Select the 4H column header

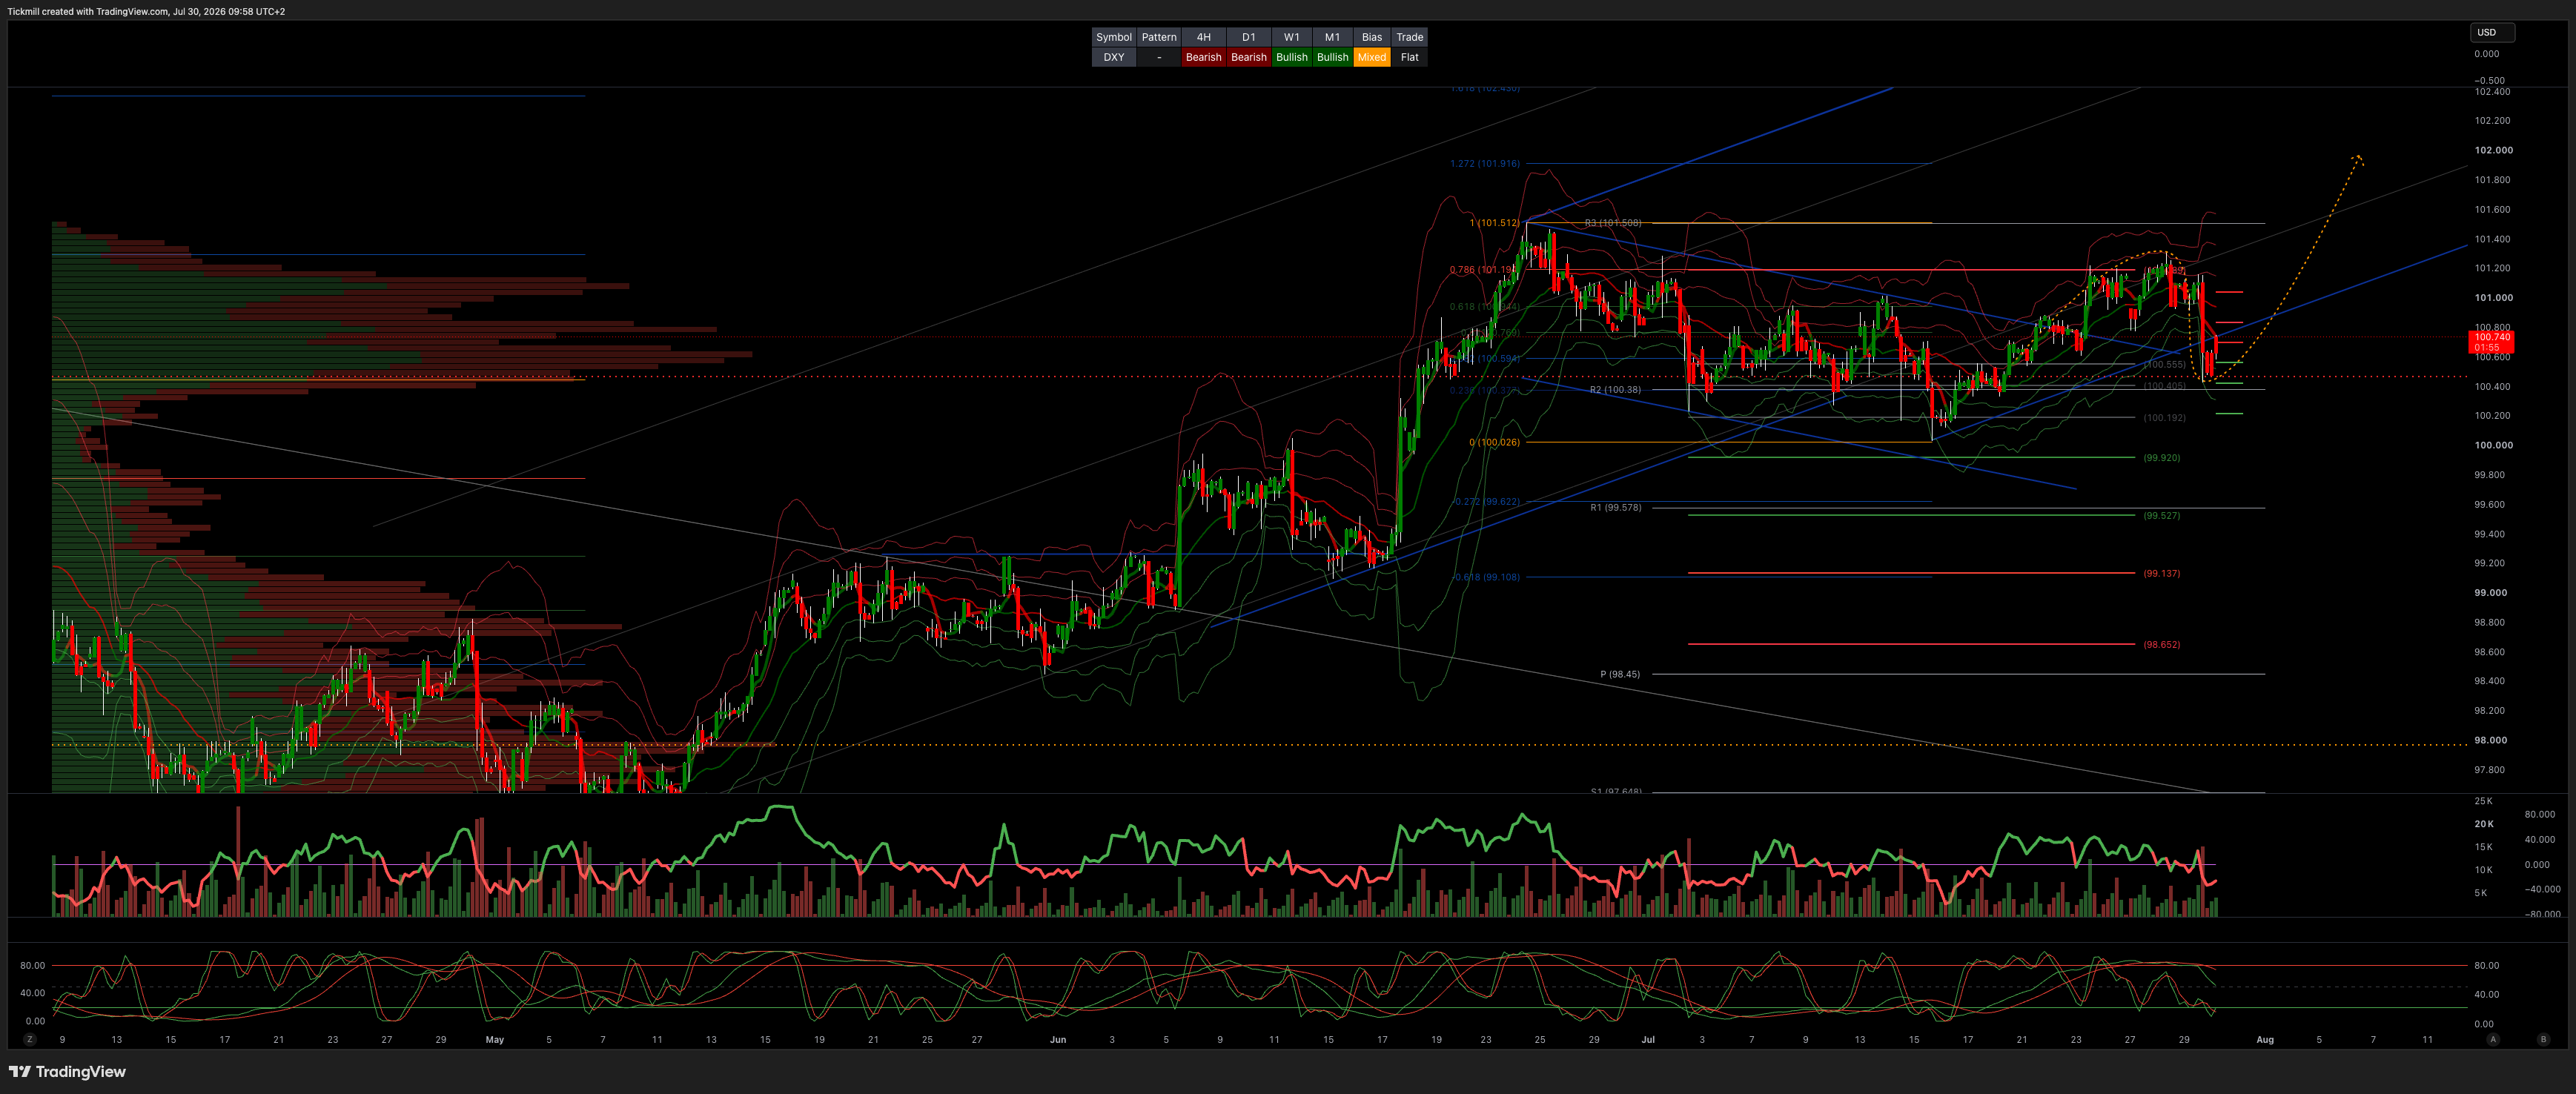(x=1203, y=37)
